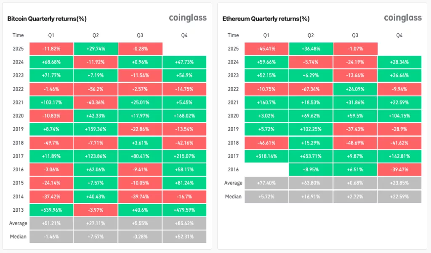The width and height of the screenshot is (431, 253).
Task: Select the Ethereum Median +16.91% Q2 cell
Action: (x=311, y=197)
